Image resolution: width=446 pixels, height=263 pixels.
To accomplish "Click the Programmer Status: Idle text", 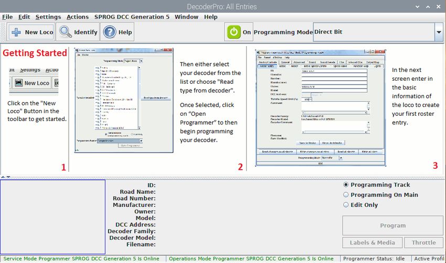I will click(x=374, y=259).
